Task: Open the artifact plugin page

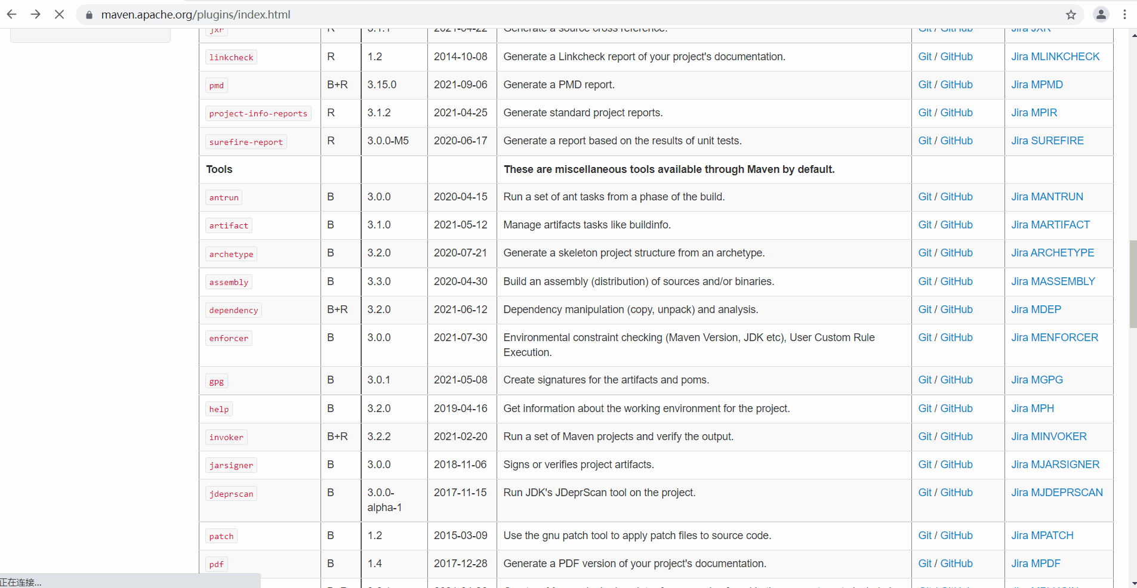Action: [229, 225]
